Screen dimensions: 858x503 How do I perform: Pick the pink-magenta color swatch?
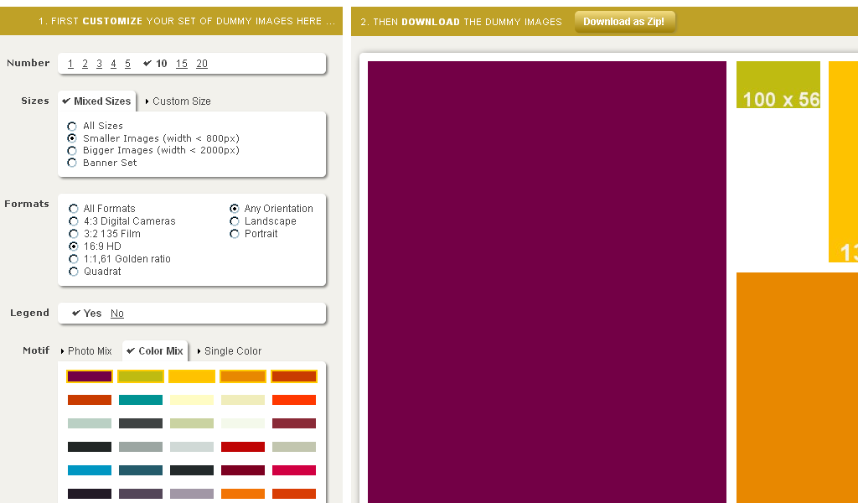[x=294, y=470]
